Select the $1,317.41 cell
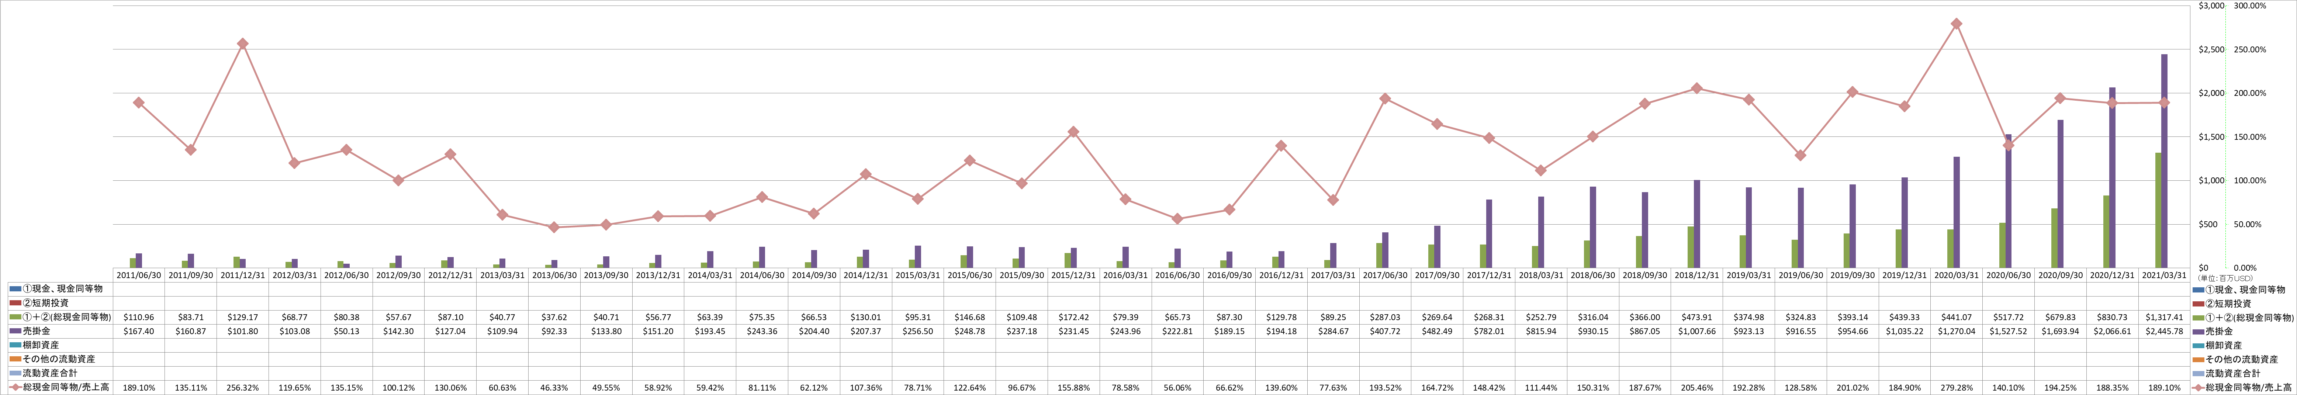This screenshot has height=395, width=2297. point(2164,318)
